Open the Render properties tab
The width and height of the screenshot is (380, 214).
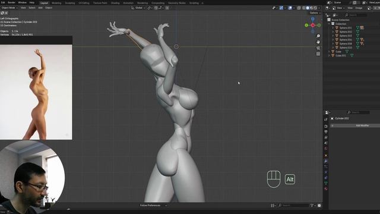(x=326, y=126)
